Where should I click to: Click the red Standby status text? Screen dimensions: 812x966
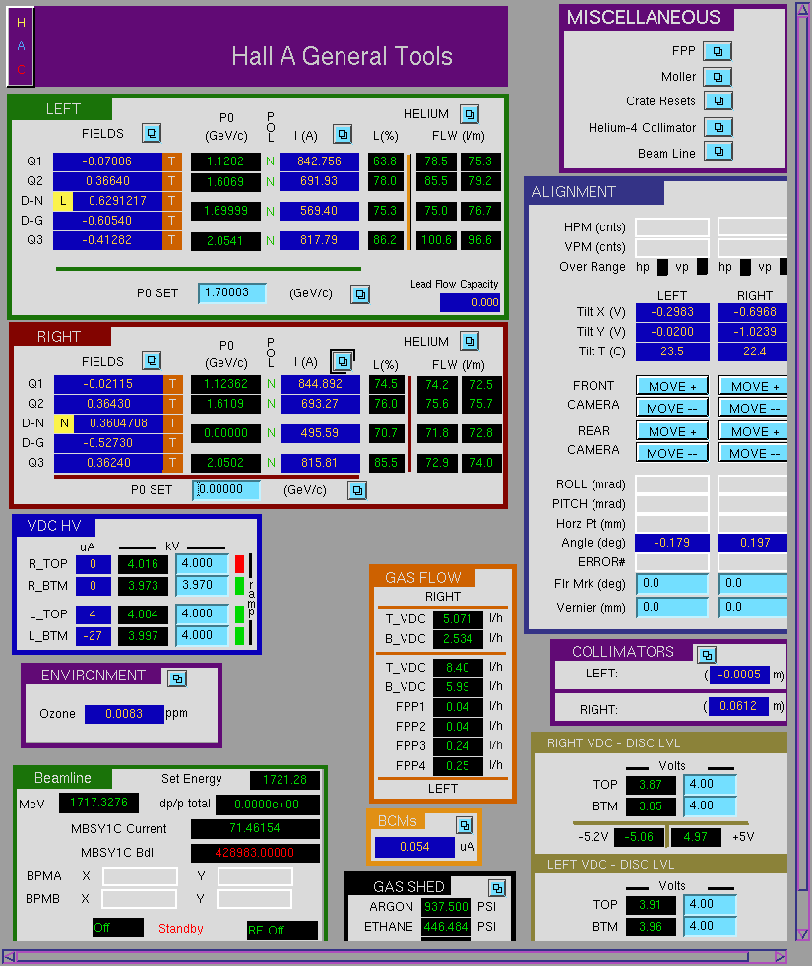pos(180,929)
